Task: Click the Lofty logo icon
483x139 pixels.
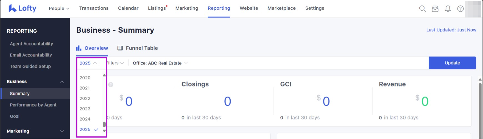Action: 12,8
